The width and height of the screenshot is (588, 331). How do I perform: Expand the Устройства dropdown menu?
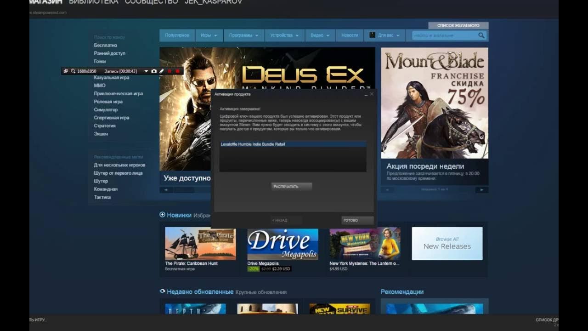[x=284, y=35]
